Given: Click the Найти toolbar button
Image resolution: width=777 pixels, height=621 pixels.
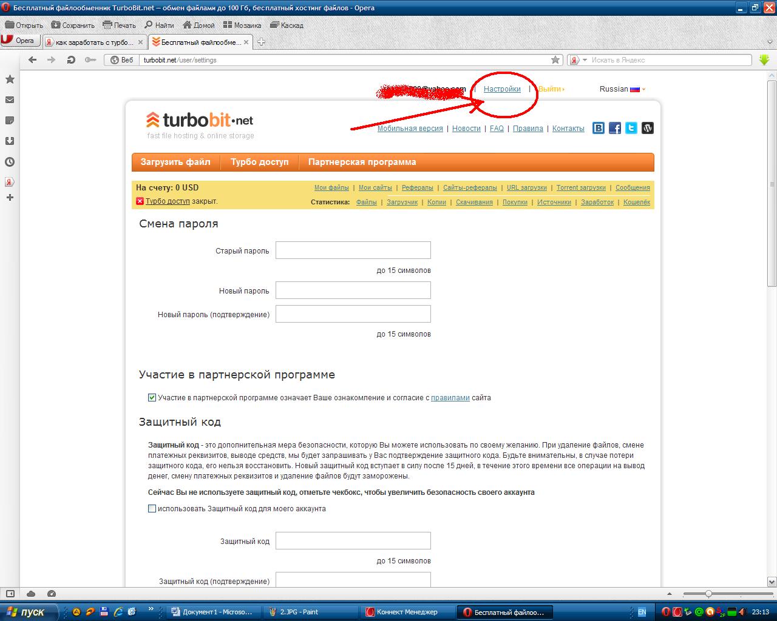Looking at the screenshot, I should 159,25.
